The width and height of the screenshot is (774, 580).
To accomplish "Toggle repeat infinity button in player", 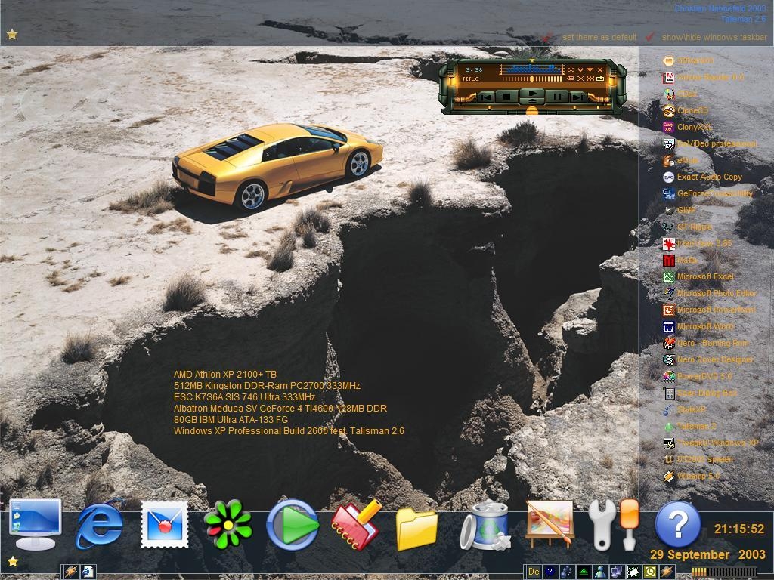I will [571, 70].
